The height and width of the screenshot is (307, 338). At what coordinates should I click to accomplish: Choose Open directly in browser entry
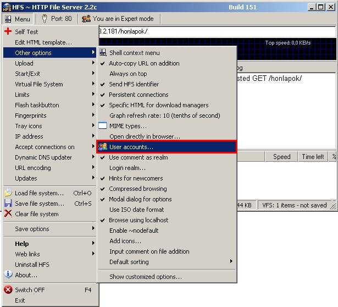tap(167, 136)
